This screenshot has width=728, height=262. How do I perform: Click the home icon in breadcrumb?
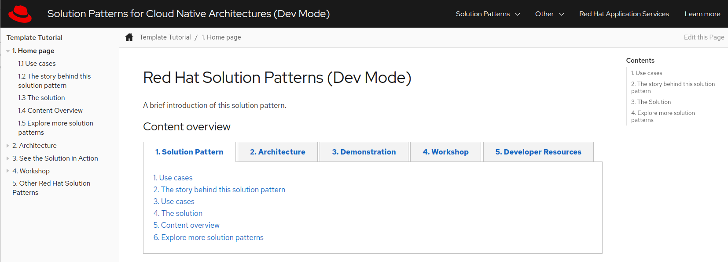tap(129, 37)
